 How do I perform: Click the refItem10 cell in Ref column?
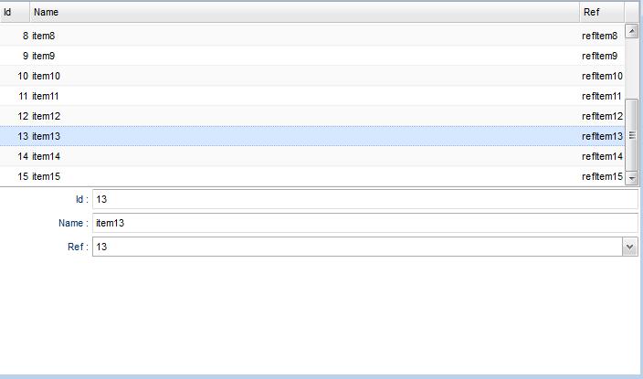point(602,76)
